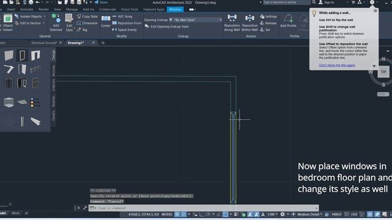The height and width of the screenshot is (220, 392).
Task: Choose the AEC Array command
Action: click(x=123, y=16)
